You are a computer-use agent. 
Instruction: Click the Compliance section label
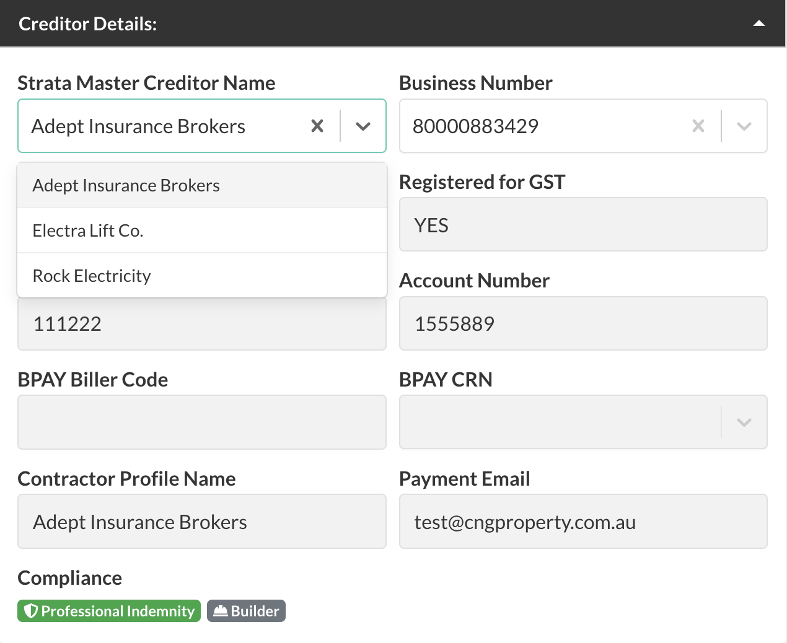point(69,577)
